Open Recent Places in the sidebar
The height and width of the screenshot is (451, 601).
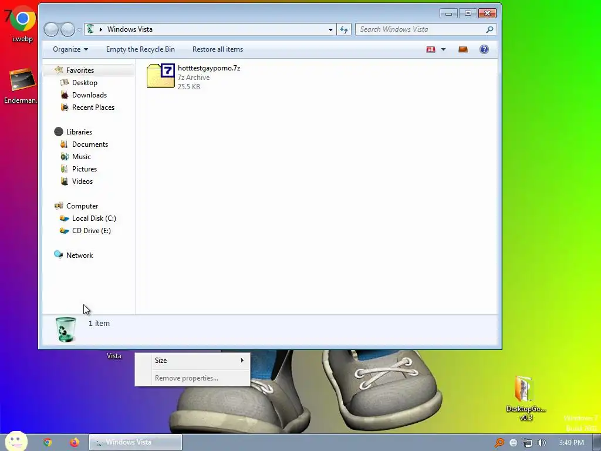pyautogui.click(x=93, y=107)
